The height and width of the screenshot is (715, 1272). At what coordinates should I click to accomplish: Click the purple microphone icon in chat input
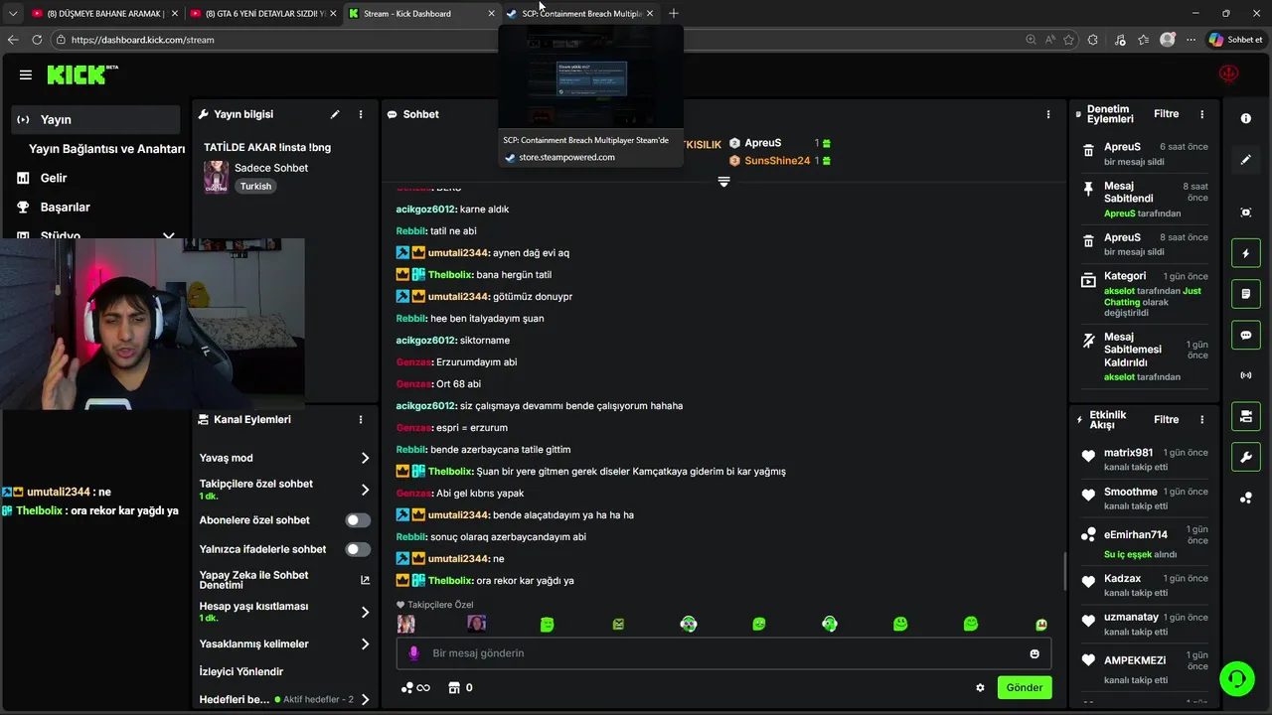pos(414,653)
